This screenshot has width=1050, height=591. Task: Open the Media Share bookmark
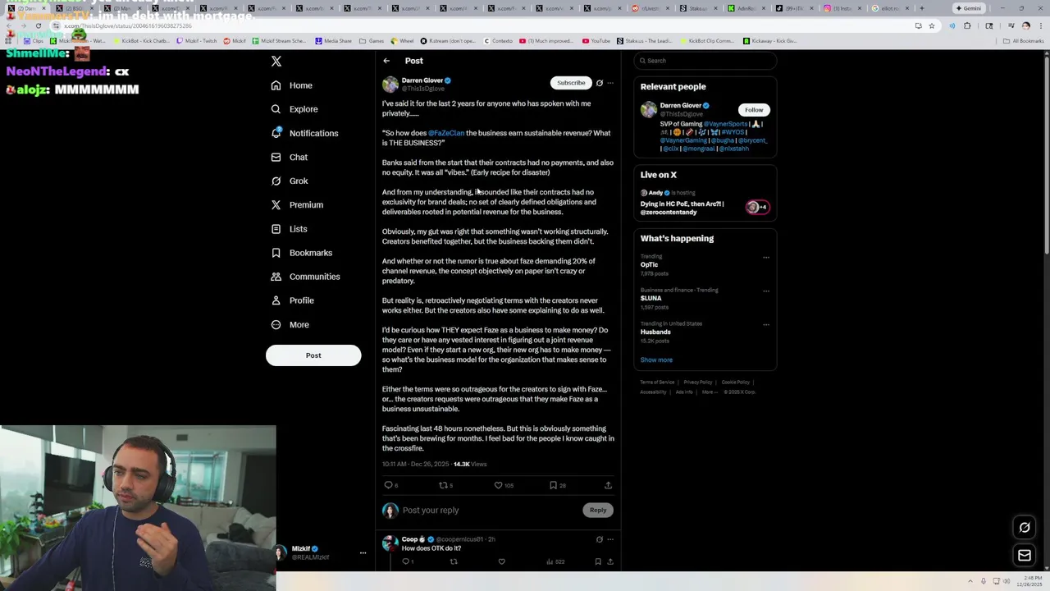[334, 41]
